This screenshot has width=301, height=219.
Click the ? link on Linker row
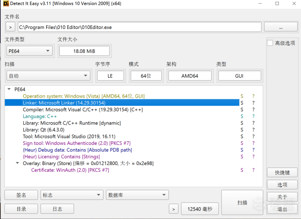point(253,102)
